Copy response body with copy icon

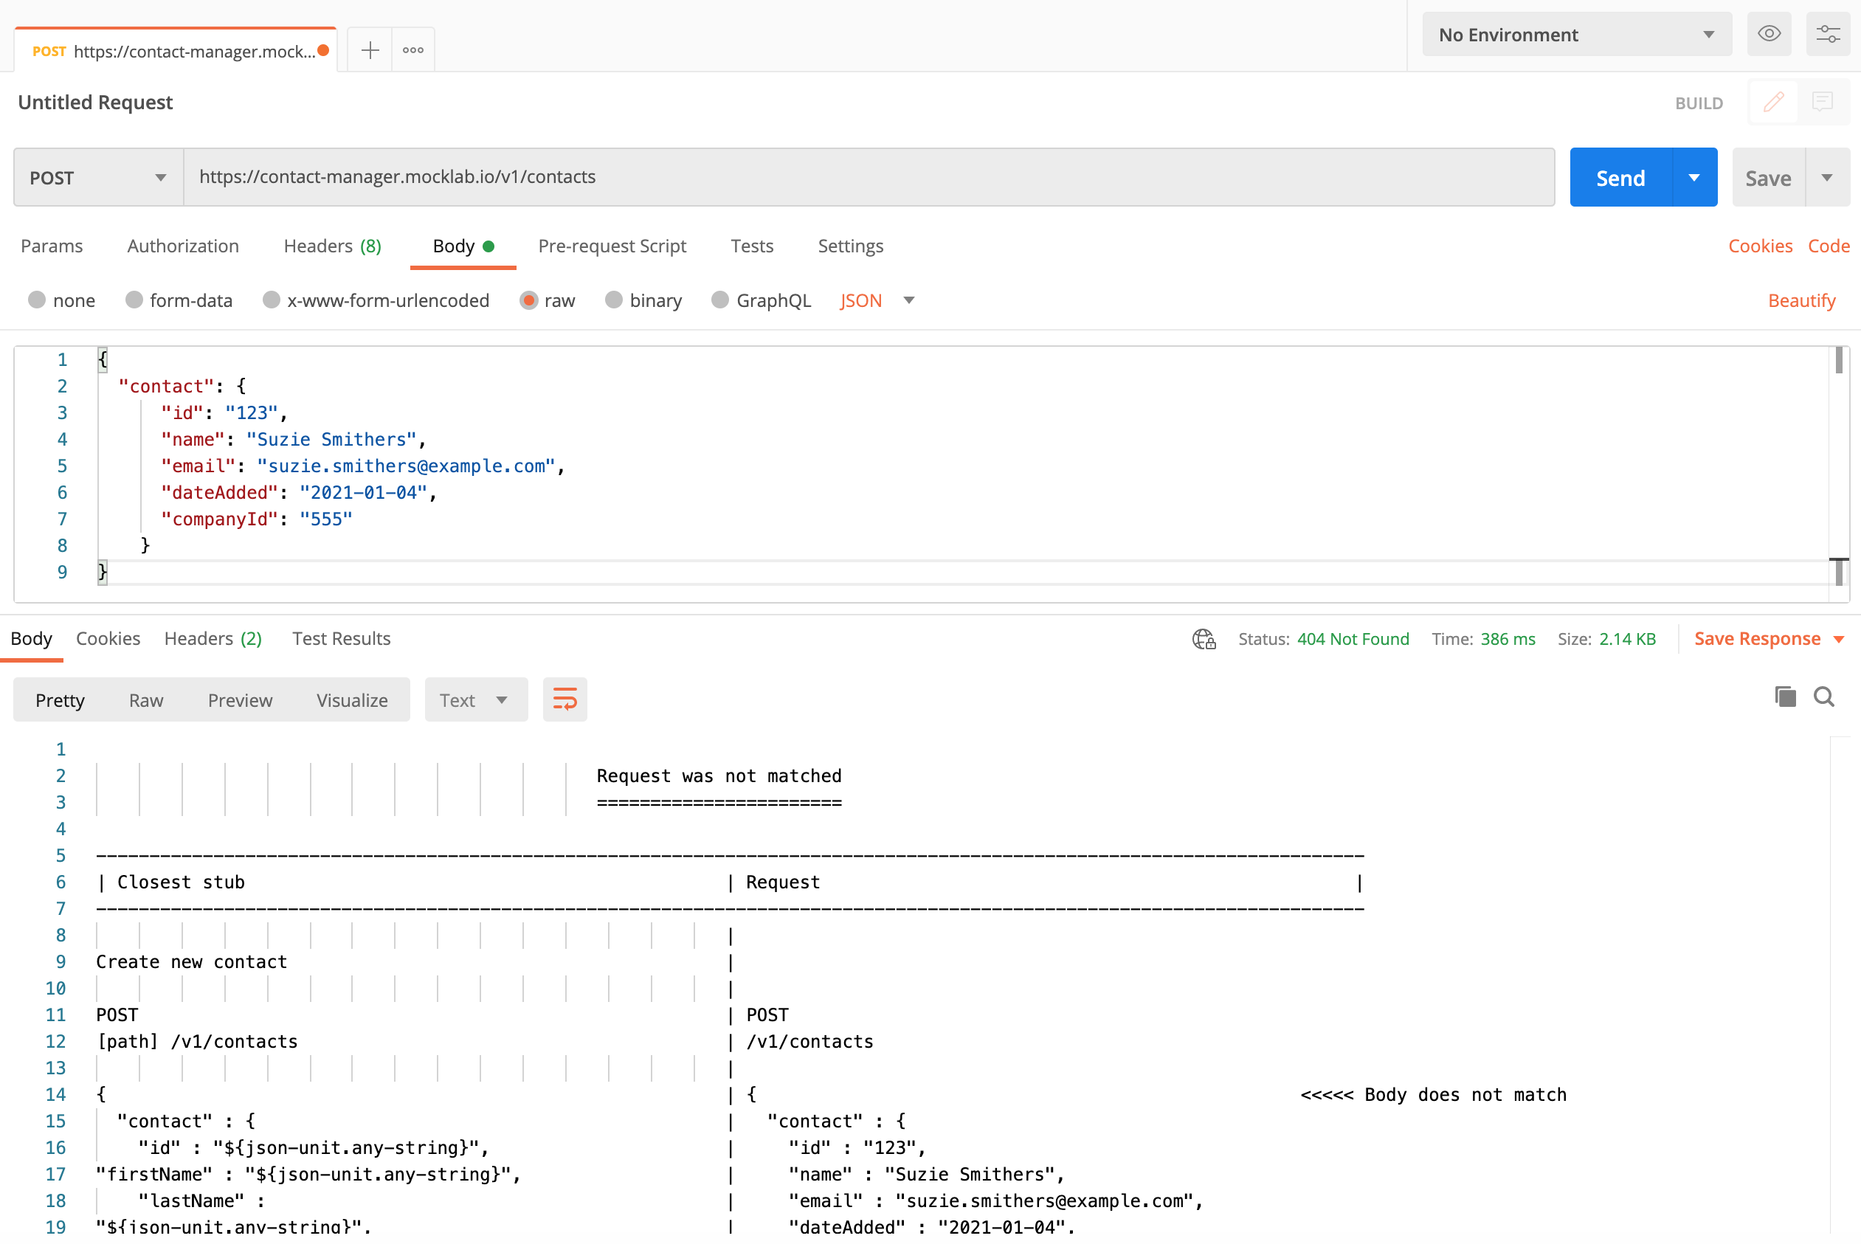[x=1785, y=697]
